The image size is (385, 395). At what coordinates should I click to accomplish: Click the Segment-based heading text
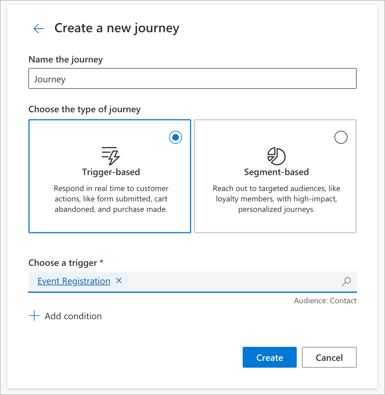point(276,172)
